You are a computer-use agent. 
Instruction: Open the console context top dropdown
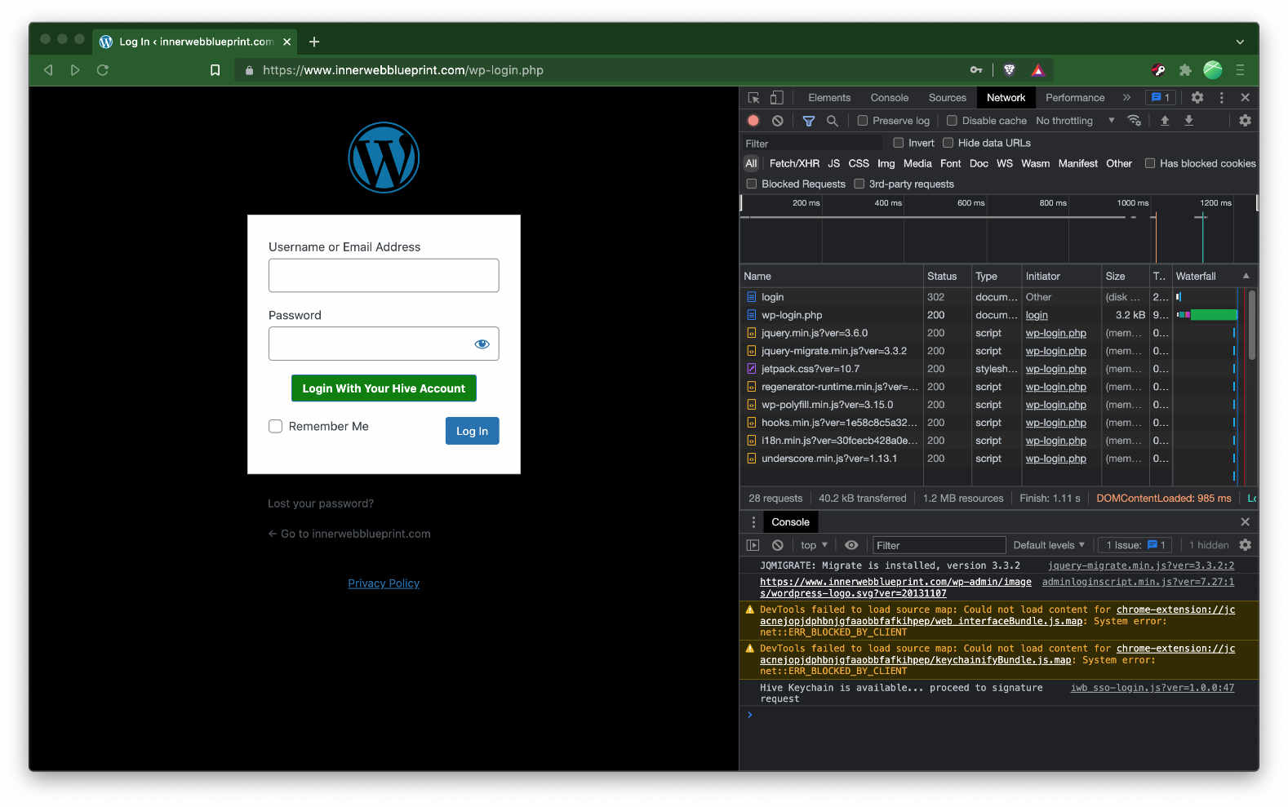pos(814,545)
